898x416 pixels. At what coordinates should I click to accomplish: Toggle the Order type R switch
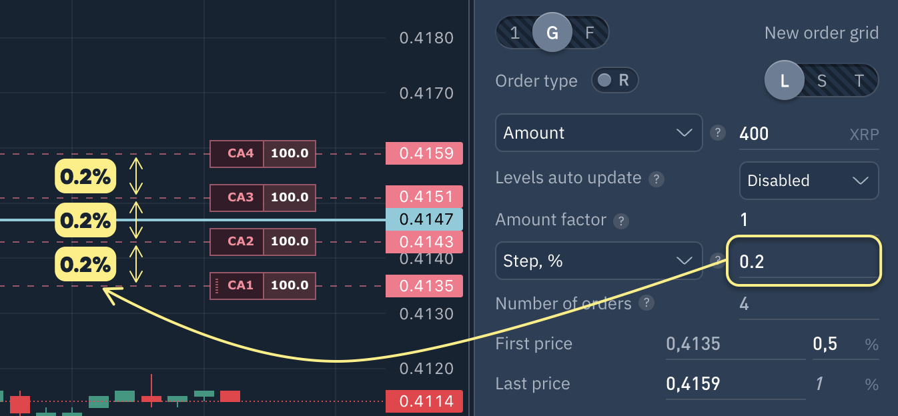[x=614, y=81]
